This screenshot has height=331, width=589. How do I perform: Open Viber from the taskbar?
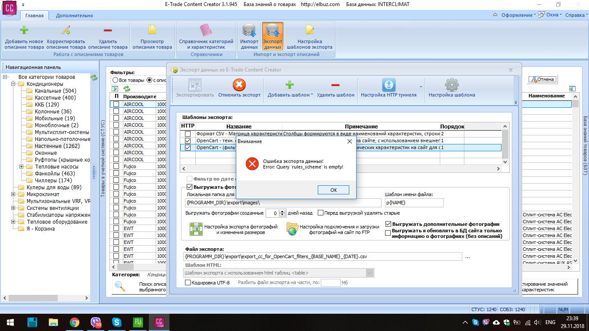click(96, 322)
